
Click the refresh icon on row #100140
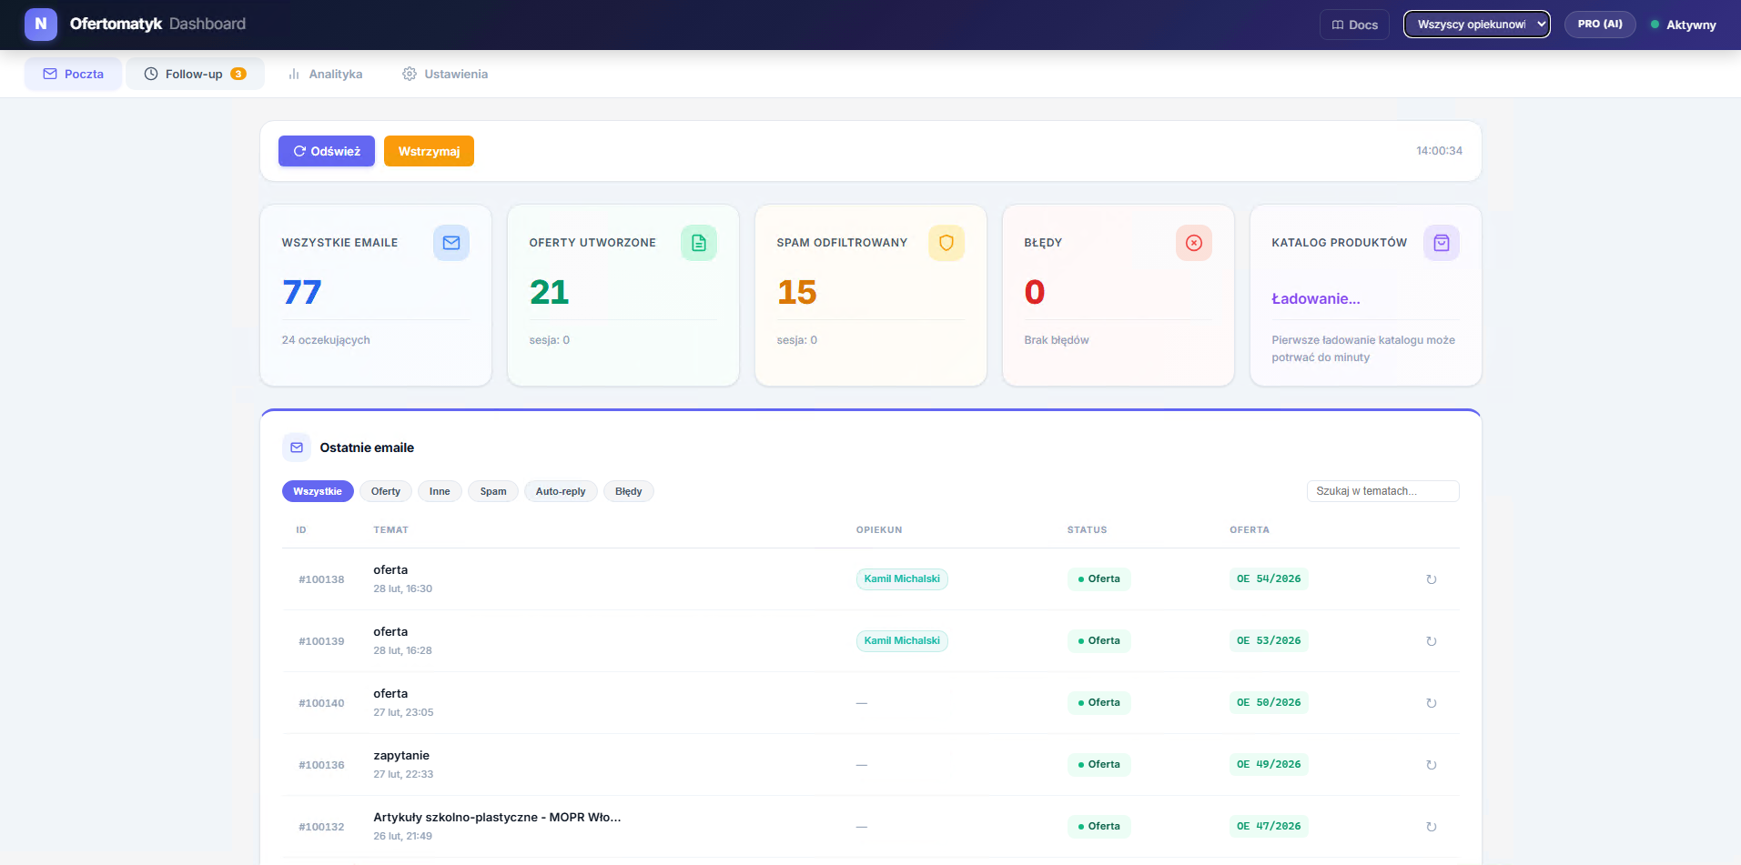1432,702
